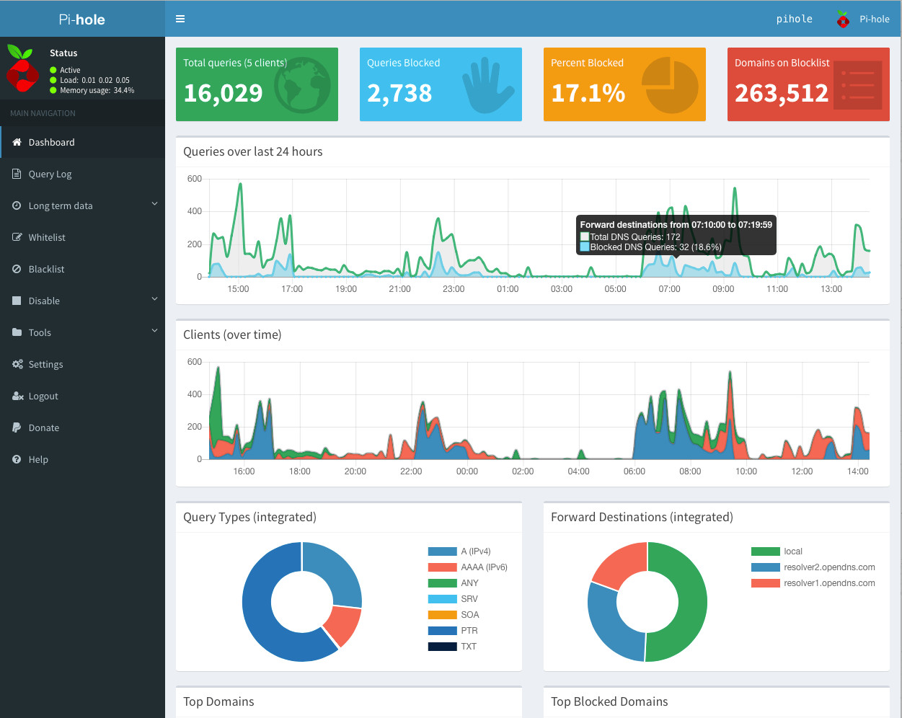Screen dimensions: 902x718
Task: Open the Donate page
Action: click(x=43, y=427)
